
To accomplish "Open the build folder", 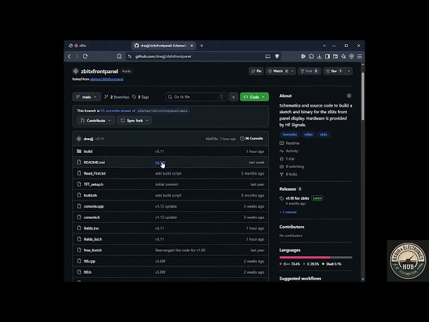I will point(88,152).
